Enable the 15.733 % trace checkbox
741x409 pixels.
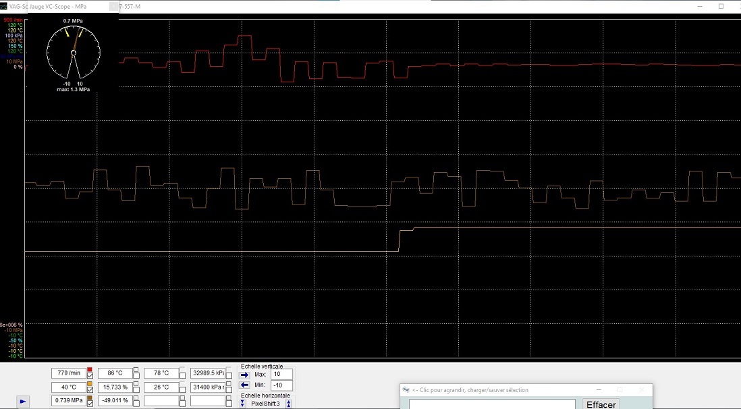tap(136, 389)
